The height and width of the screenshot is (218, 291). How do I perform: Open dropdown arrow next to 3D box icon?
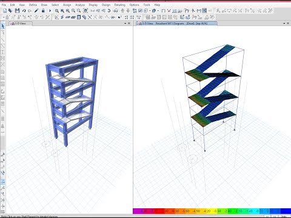(158, 11)
